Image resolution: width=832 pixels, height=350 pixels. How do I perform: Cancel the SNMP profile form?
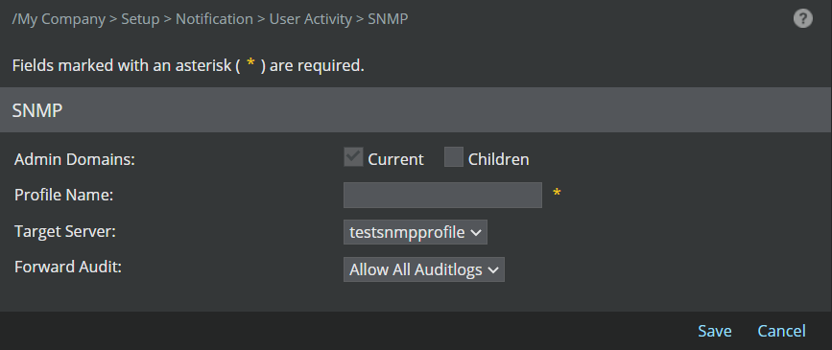(x=781, y=331)
